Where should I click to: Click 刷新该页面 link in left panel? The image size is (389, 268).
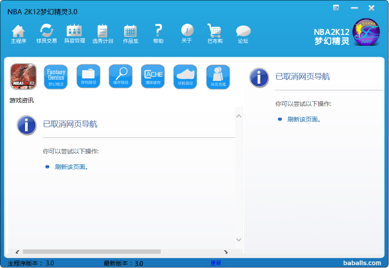point(71,167)
